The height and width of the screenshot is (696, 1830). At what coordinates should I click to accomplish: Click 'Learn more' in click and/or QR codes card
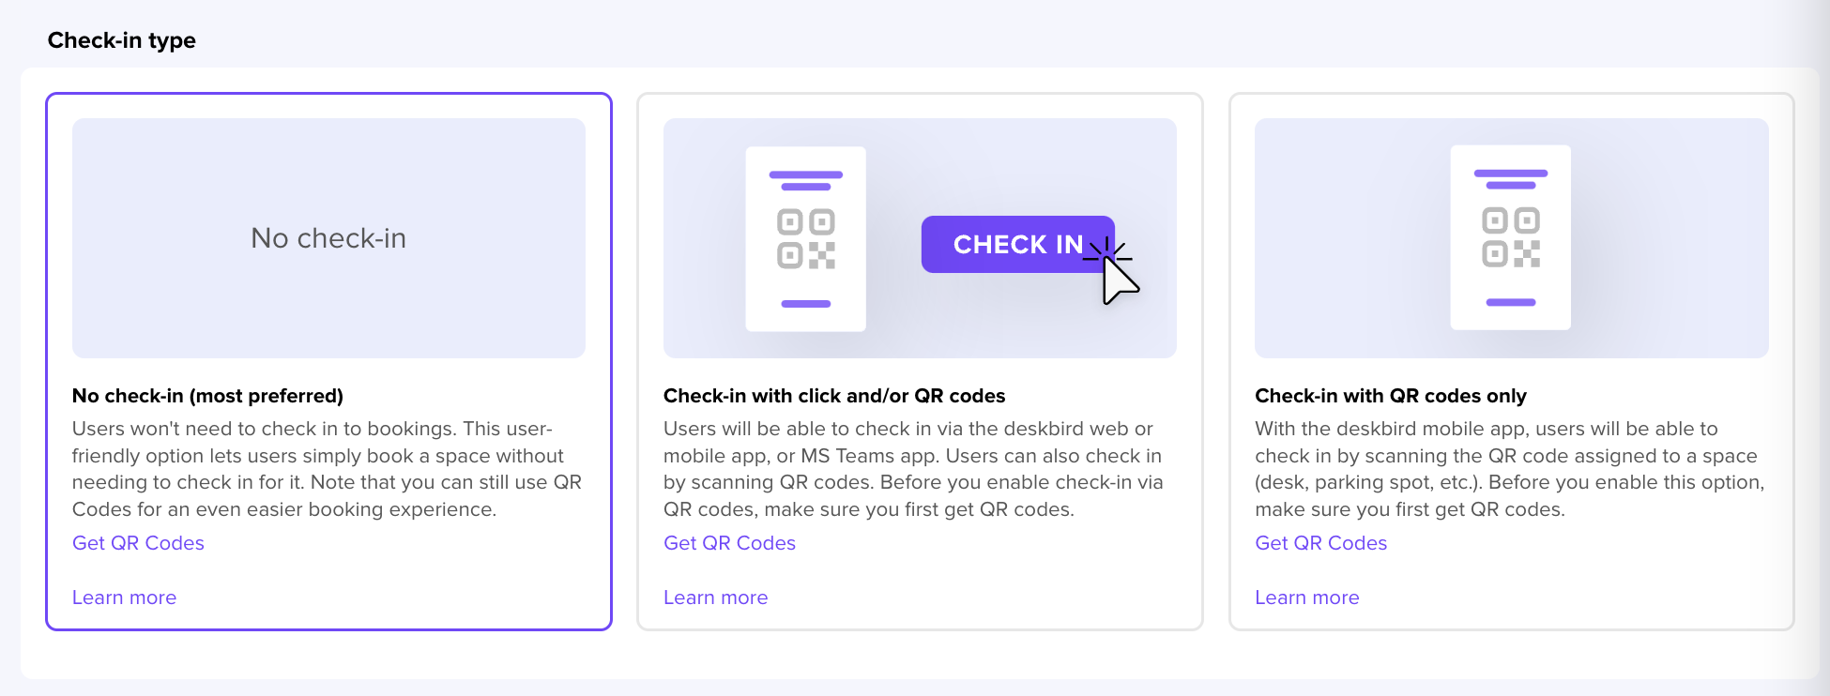pos(715,598)
